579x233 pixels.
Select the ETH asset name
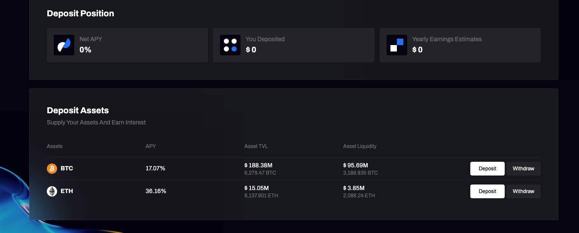point(67,191)
